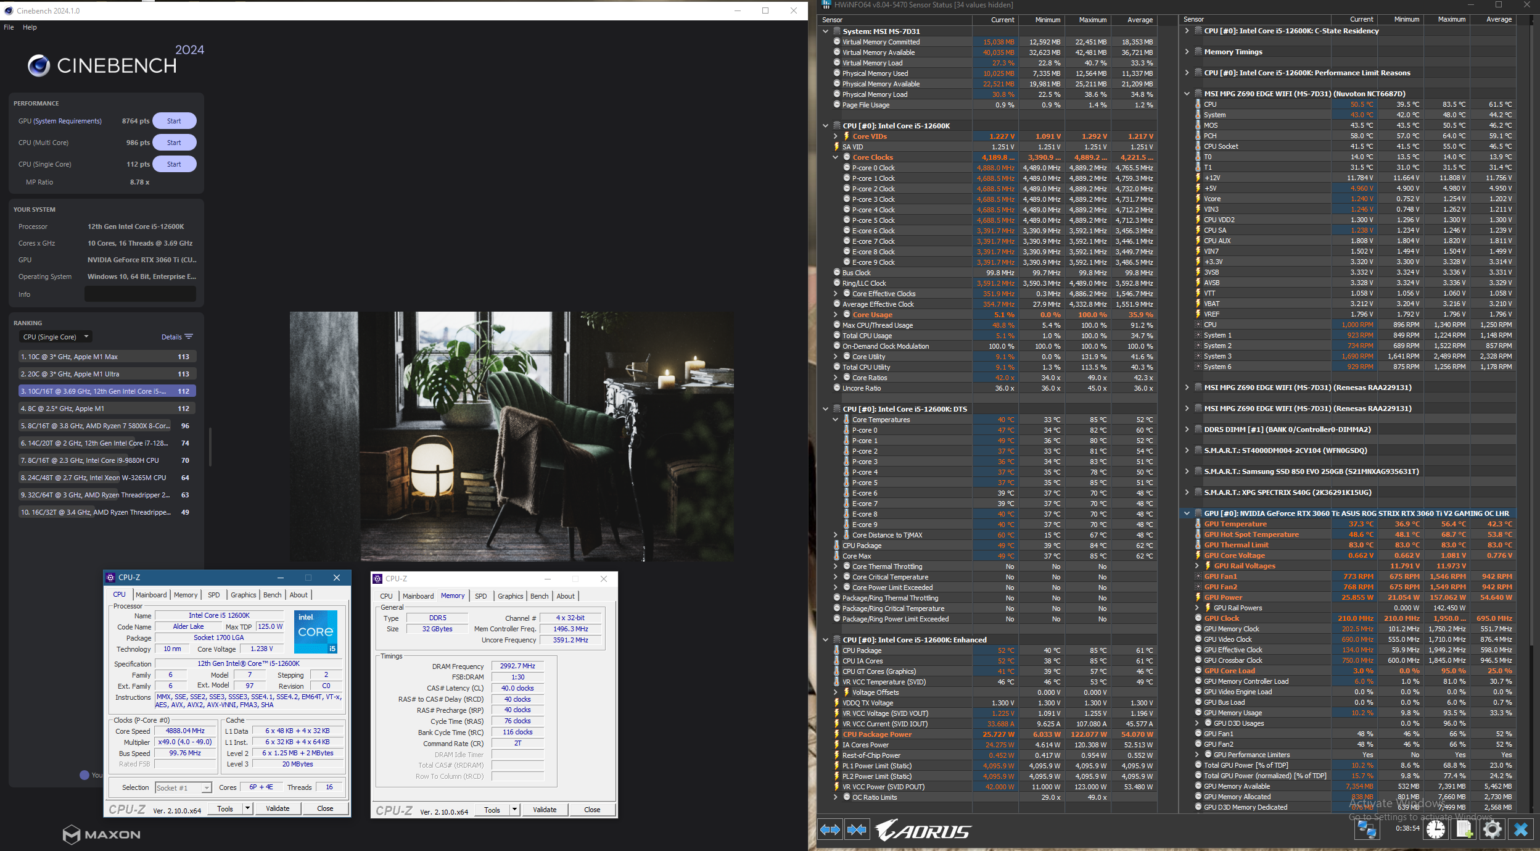Click CPU-Z title icon of Memory window

coord(378,579)
